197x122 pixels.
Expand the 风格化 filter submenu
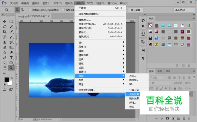100,47
